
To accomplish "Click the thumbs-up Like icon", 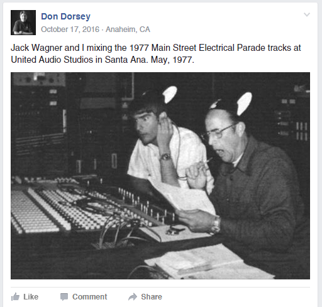I will pos(15,297).
